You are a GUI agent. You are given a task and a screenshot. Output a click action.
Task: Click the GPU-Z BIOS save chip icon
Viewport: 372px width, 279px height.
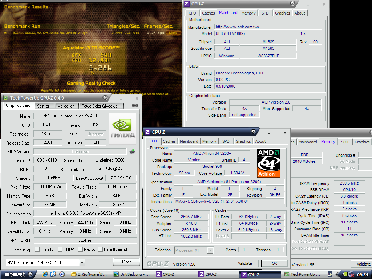(132, 151)
